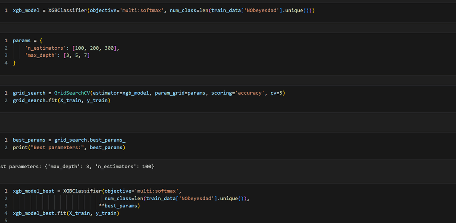
Task: Click the num_class line in the last cell
Action: pos(177,199)
